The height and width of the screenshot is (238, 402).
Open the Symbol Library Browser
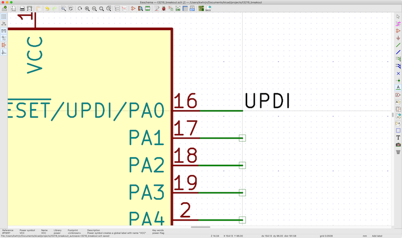point(140,9)
